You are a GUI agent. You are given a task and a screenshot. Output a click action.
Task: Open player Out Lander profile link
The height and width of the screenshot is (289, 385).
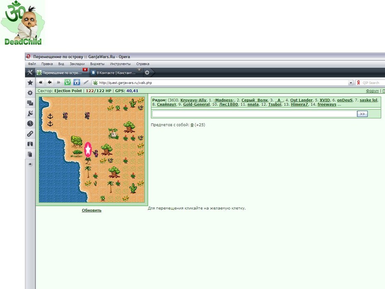click(x=301, y=100)
